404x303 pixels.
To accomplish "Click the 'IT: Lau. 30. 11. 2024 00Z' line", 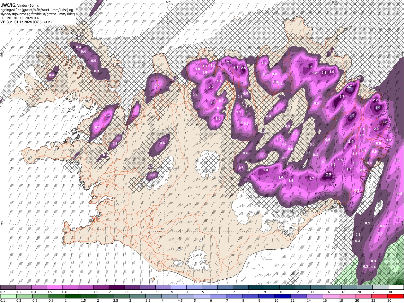I will coord(20,18).
